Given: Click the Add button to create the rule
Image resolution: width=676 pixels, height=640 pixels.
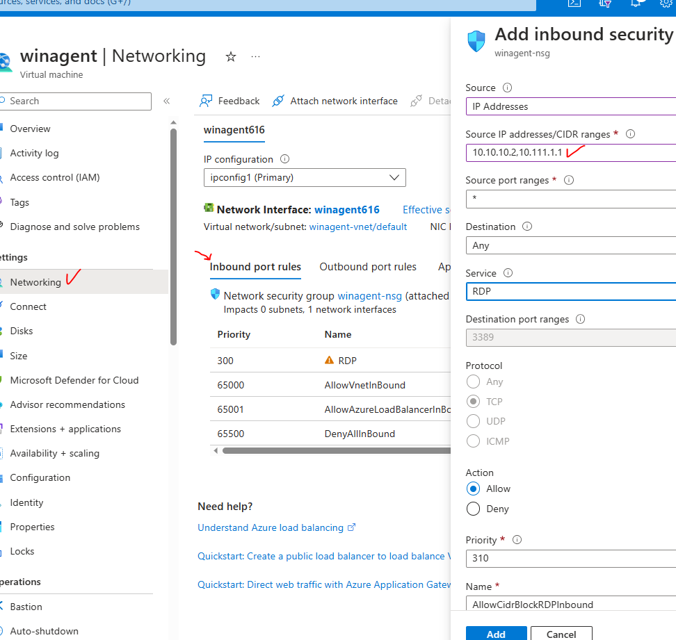Looking at the screenshot, I should click(496, 633).
